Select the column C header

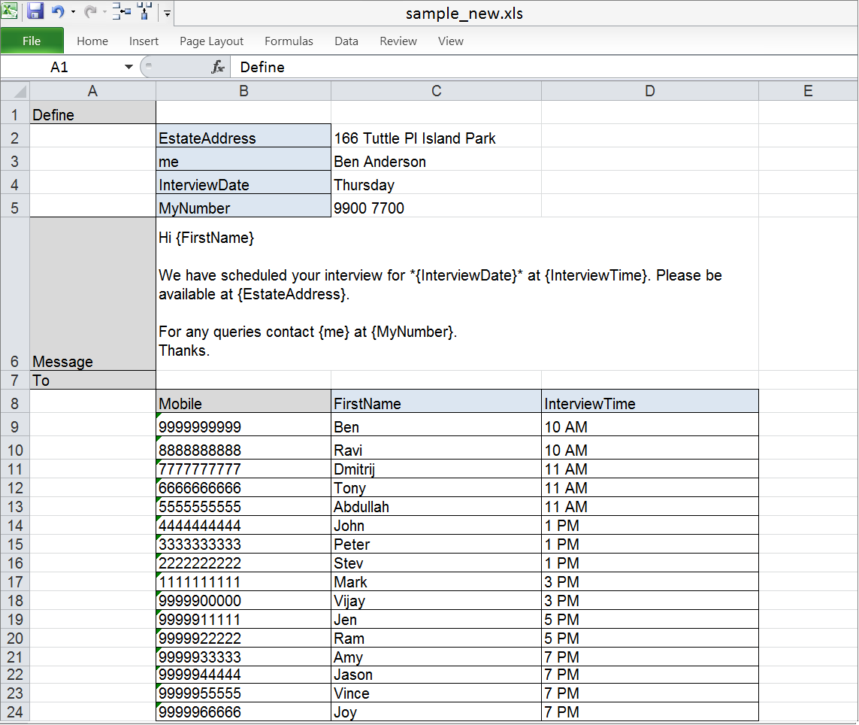point(436,91)
